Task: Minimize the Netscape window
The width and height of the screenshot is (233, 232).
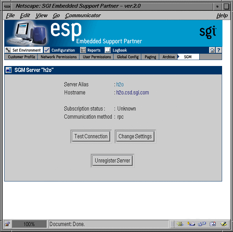Action: [218, 6]
